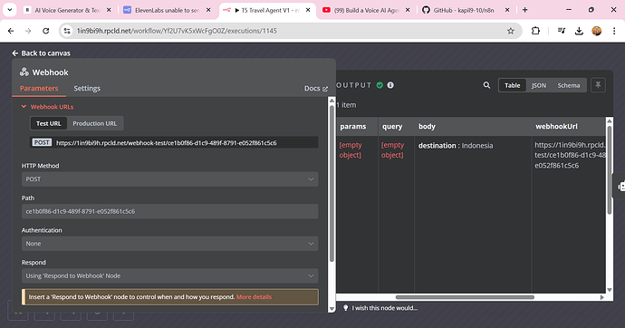Image resolution: width=625 pixels, height=328 pixels.
Task: Go back to canvas via arrow link
Action: (41, 53)
